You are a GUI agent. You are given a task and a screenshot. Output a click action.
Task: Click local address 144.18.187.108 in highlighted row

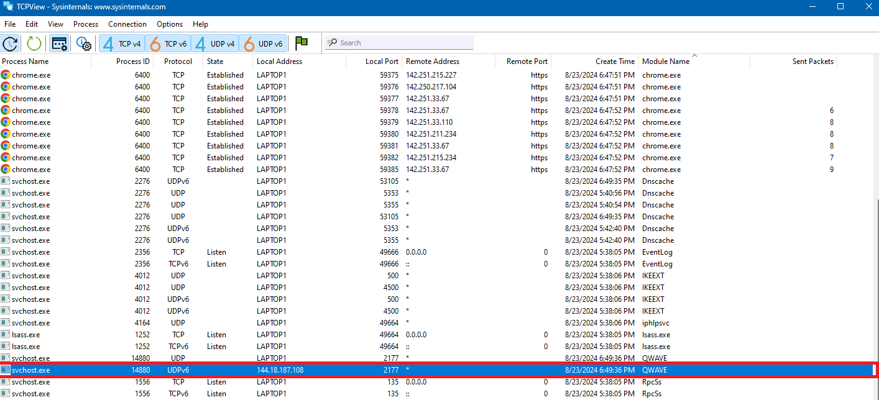point(280,370)
